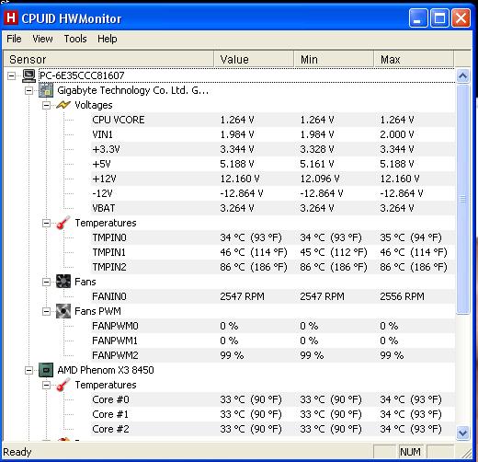Click the NUM indicator in status bar
This screenshot has width=478, height=462.
coord(410,452)
